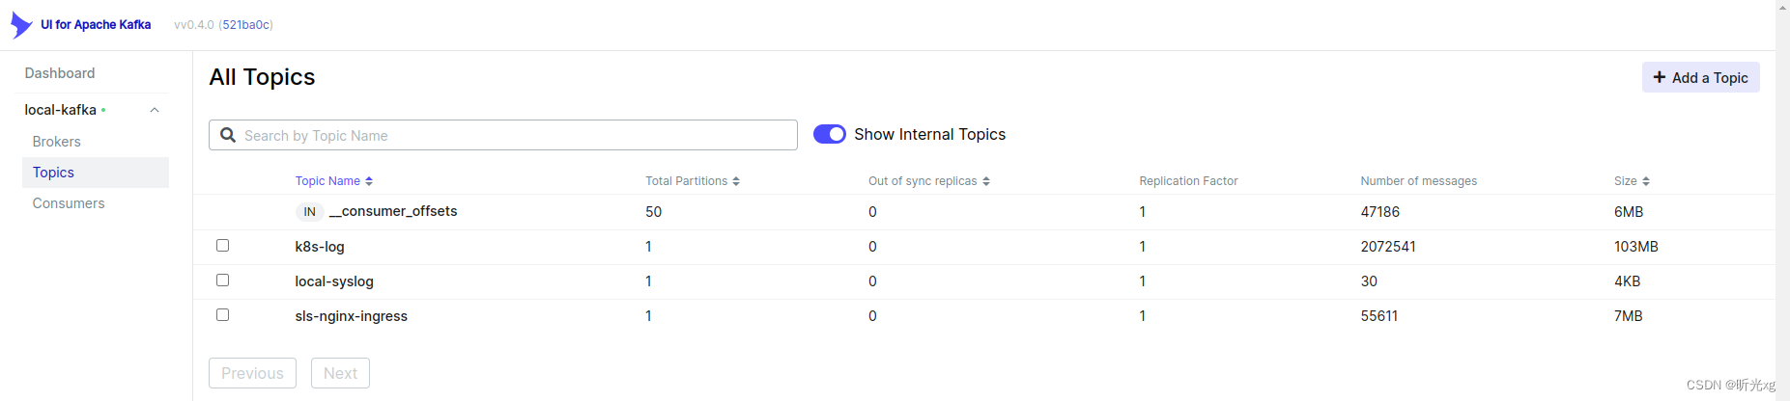The width and height of the screenshot is (1790, 401).
Task: Click the Size column sort icon
Action: (1646, 181)
